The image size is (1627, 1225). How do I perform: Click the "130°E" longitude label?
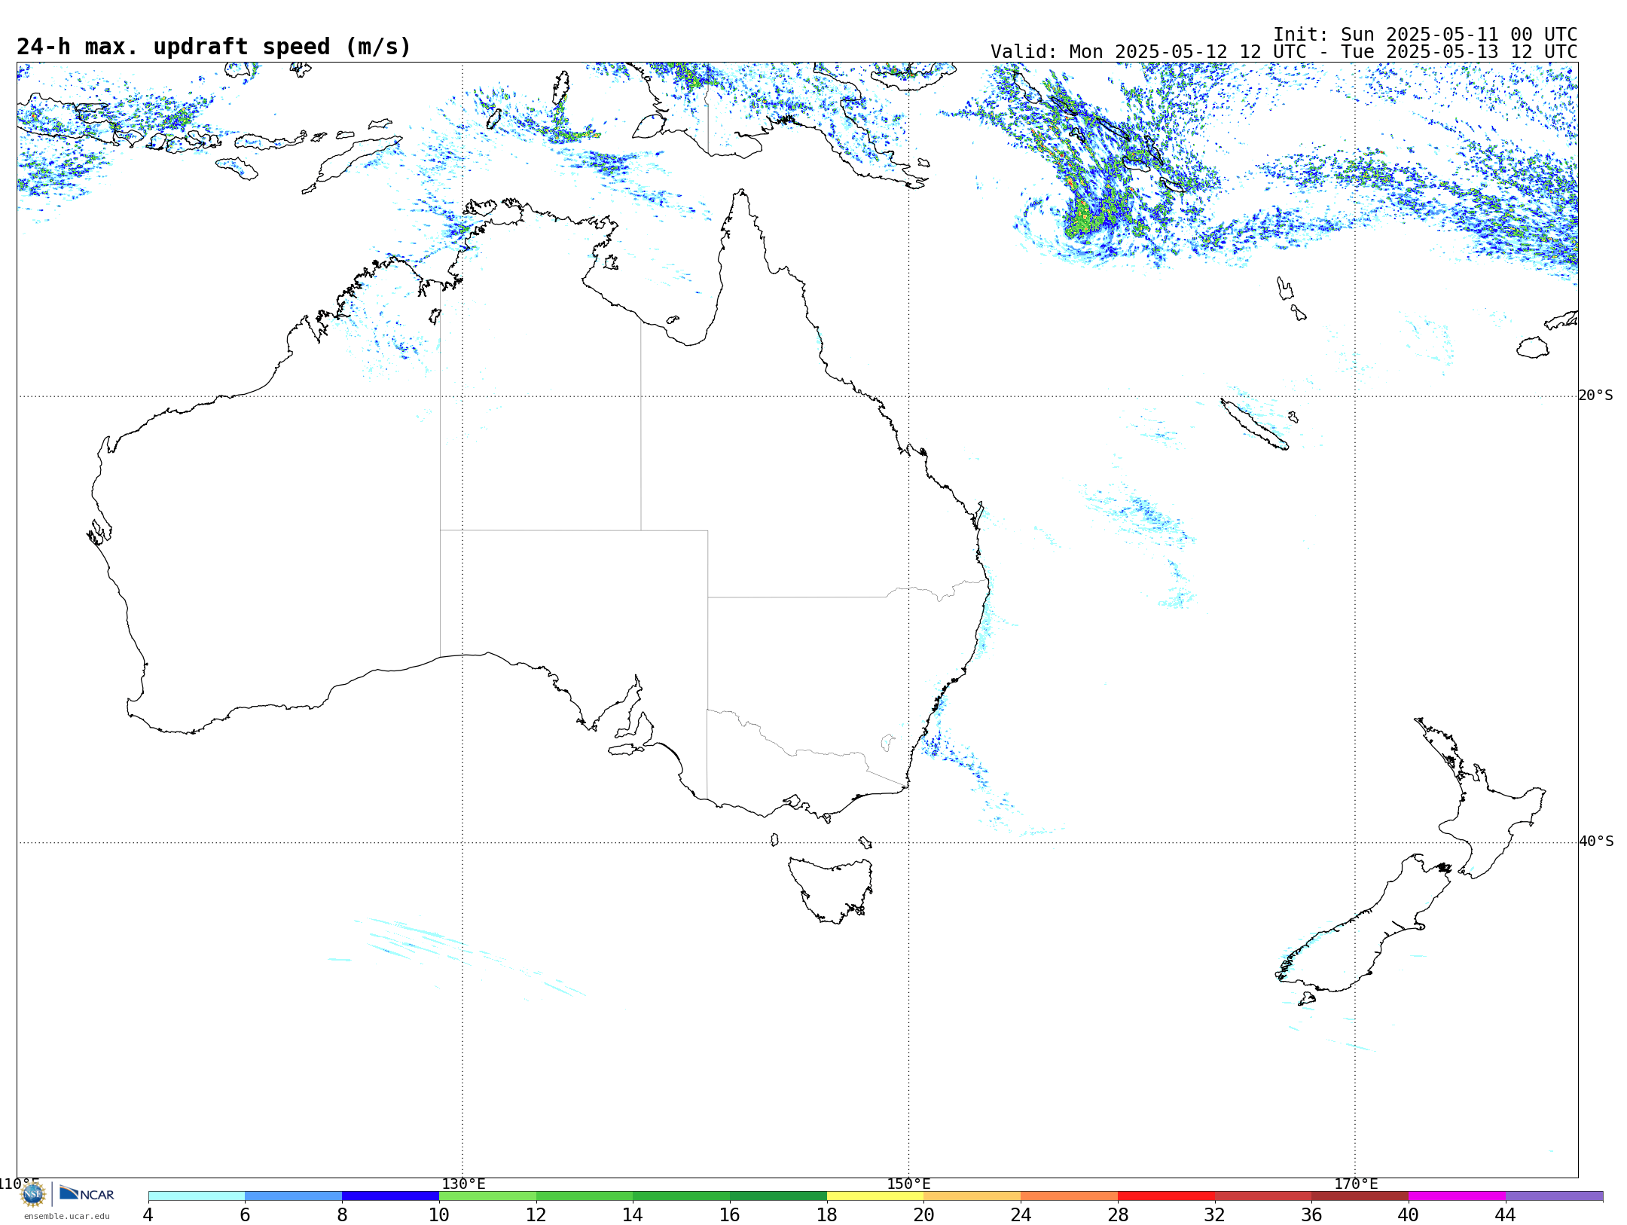click(463, 1184)
